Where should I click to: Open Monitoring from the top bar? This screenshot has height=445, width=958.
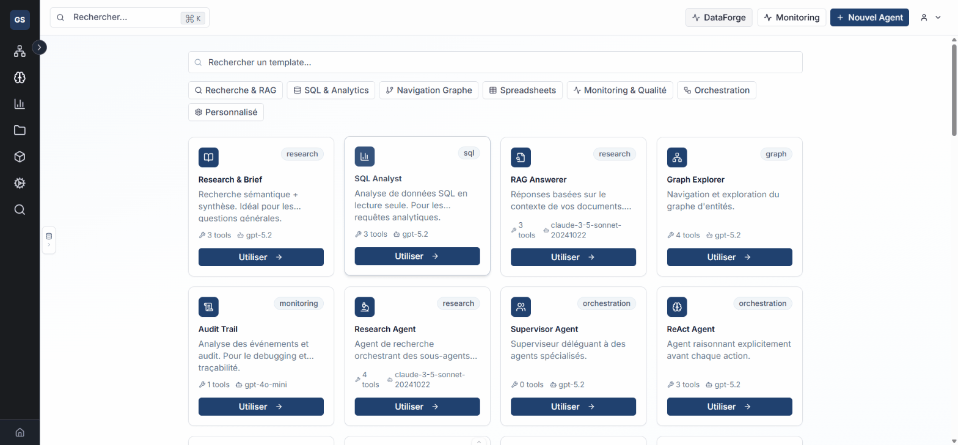(791, 18)
